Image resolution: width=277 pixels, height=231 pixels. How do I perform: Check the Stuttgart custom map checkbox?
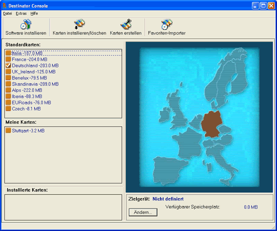[8, 130]
